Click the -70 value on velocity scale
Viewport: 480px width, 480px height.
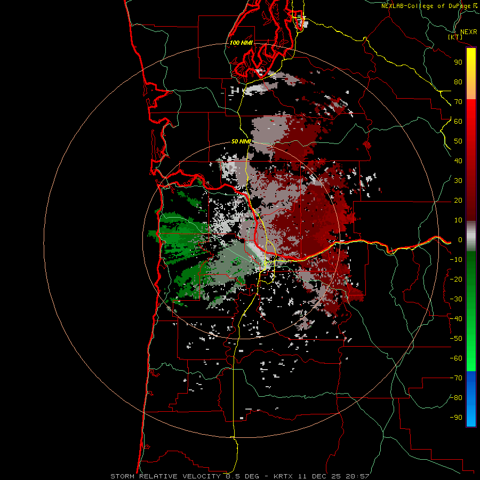pos(456,378)
